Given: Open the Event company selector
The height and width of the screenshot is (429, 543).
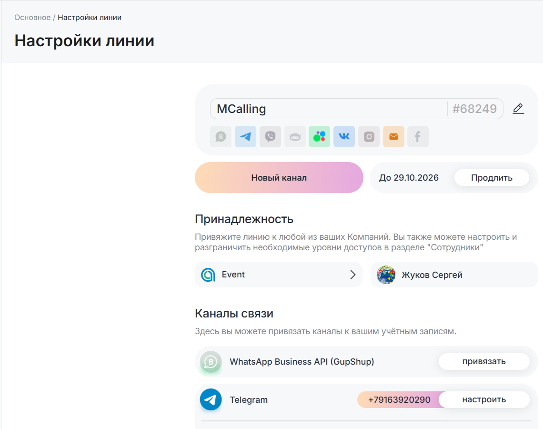Looking at the screenshot, I should 279,275.
